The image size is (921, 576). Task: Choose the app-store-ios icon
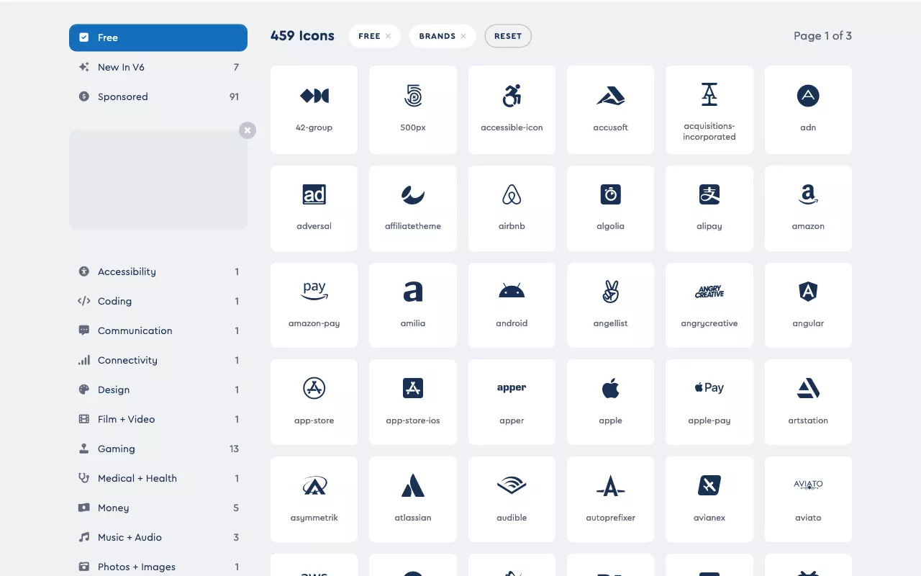point(413,402)
